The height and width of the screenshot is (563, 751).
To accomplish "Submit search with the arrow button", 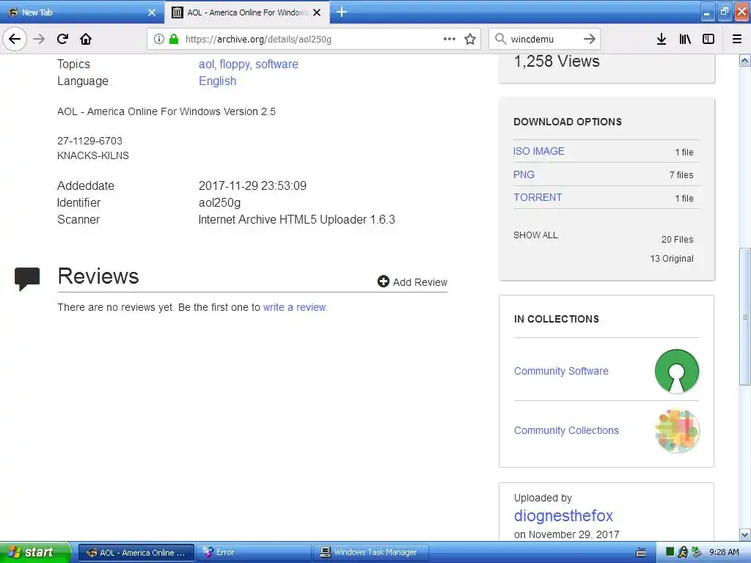I will [x=590, y=39].
